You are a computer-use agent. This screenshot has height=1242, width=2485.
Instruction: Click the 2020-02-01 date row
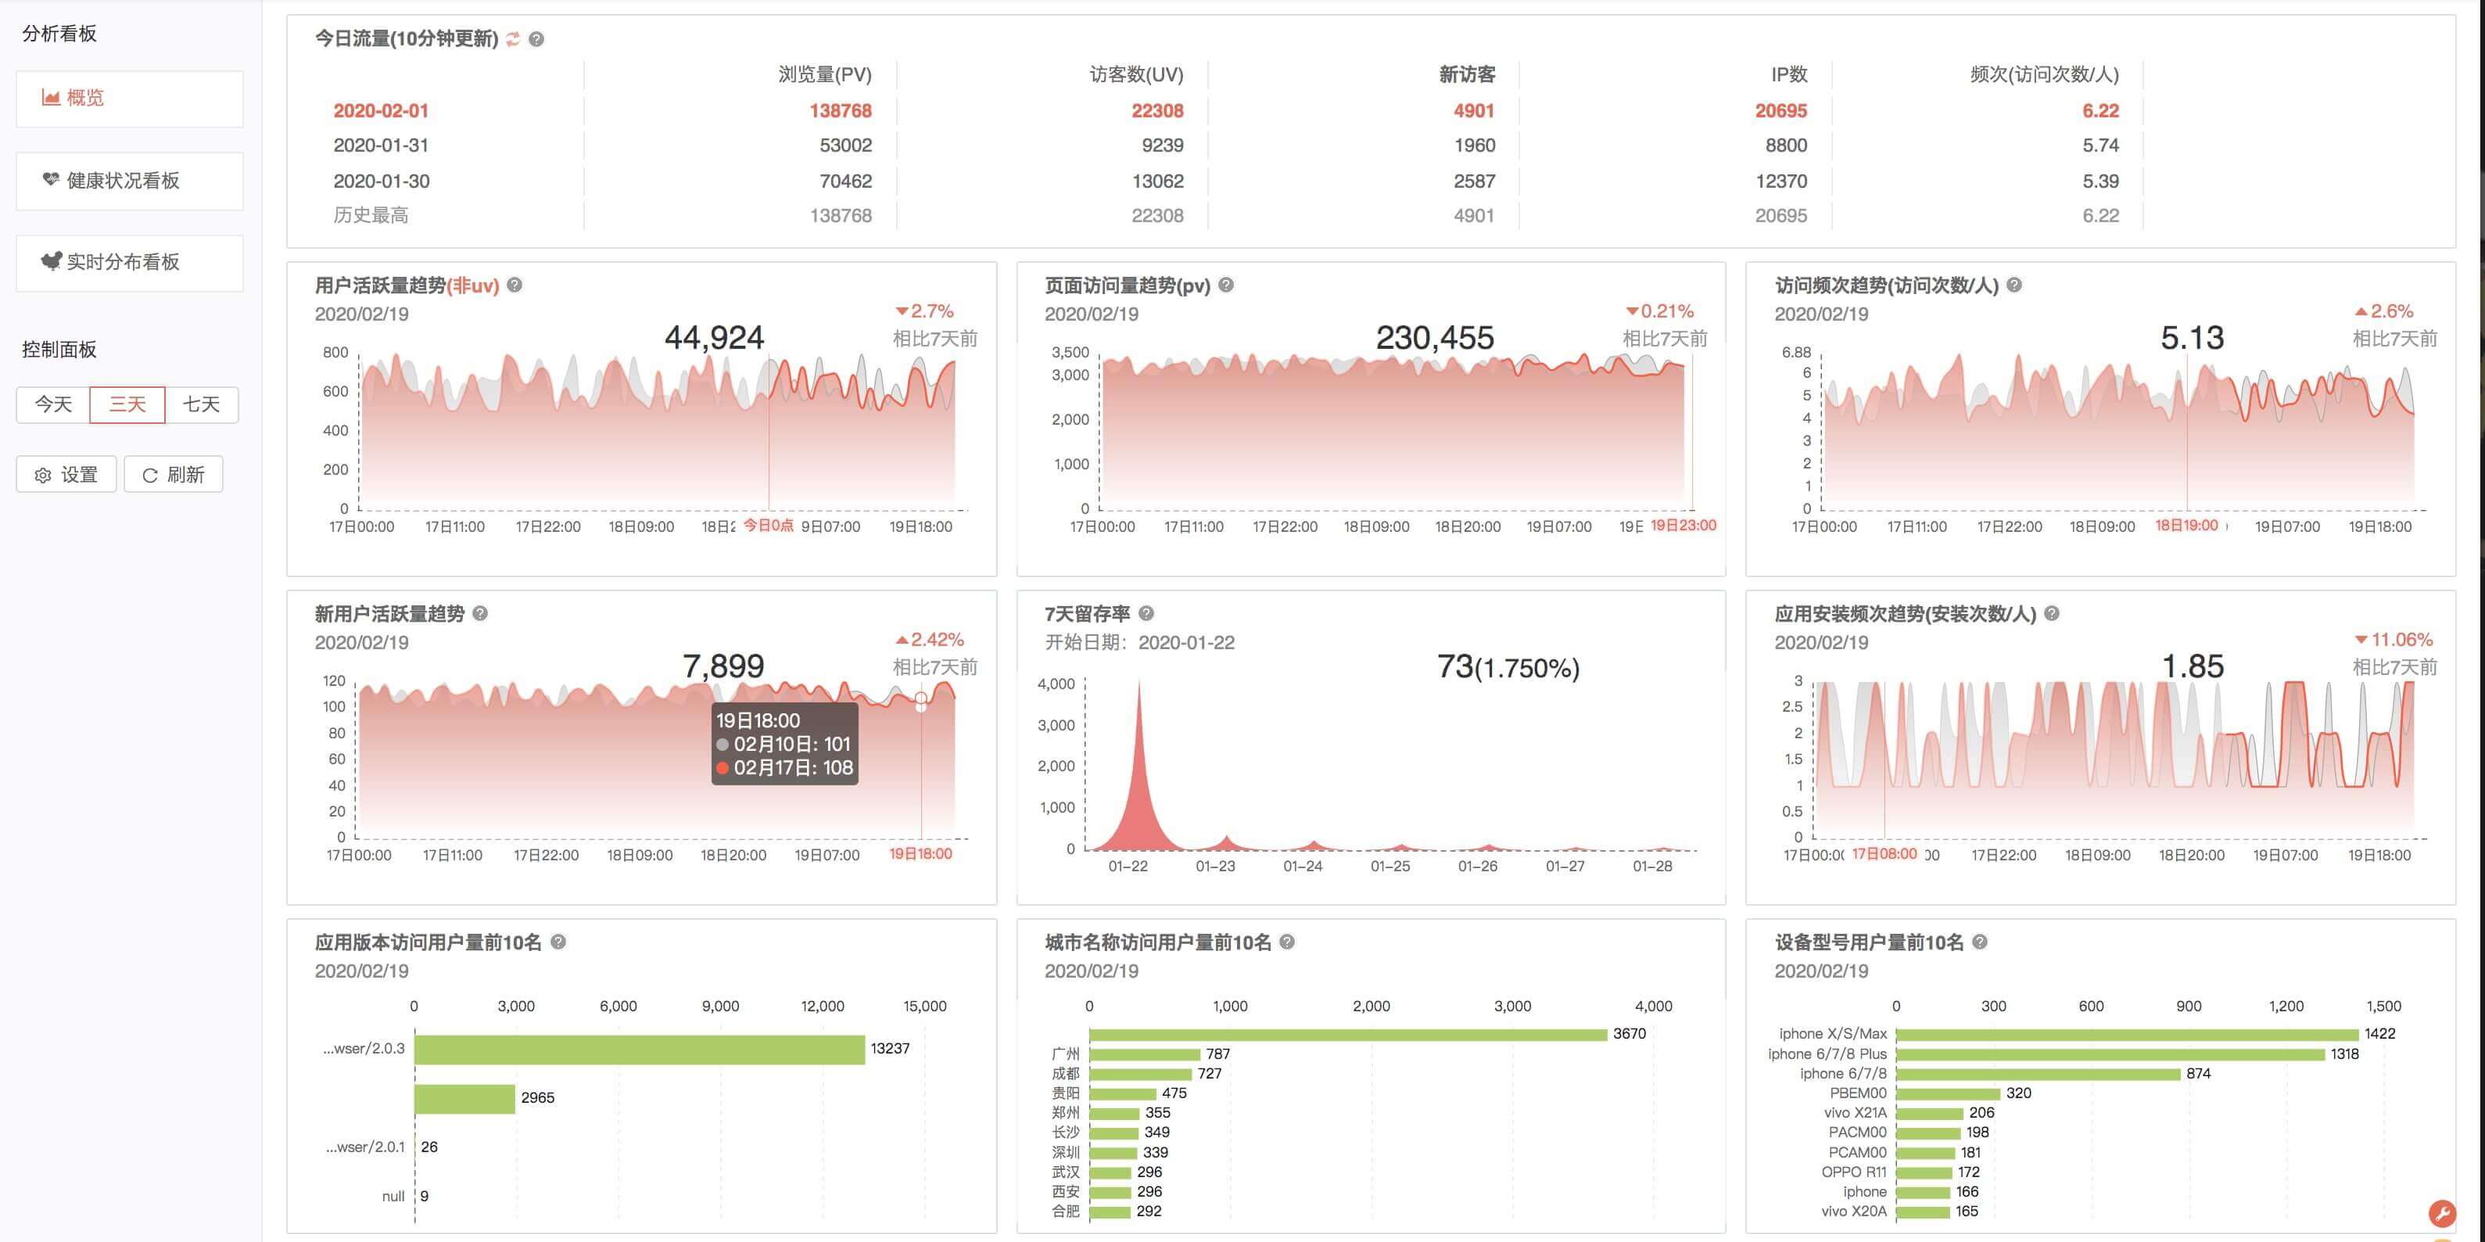coord(381,111)
